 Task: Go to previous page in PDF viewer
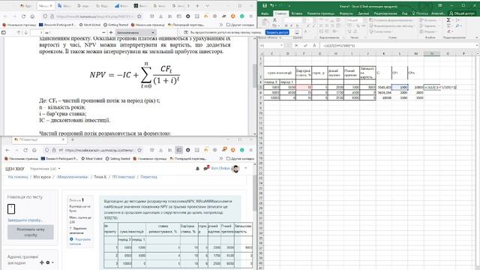pyautogui.click(x=19, y=32)
